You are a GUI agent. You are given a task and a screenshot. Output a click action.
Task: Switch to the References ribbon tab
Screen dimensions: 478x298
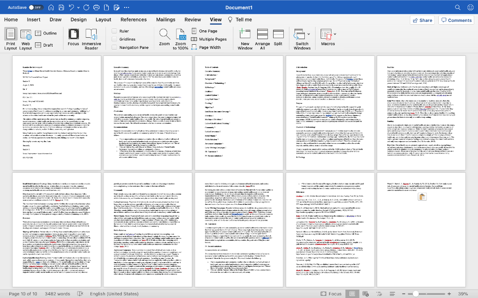[x=134, y=20]
